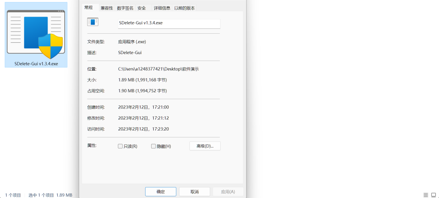Click the 创建时间: label
Screen dimensions: 439x198
point(96,107)
